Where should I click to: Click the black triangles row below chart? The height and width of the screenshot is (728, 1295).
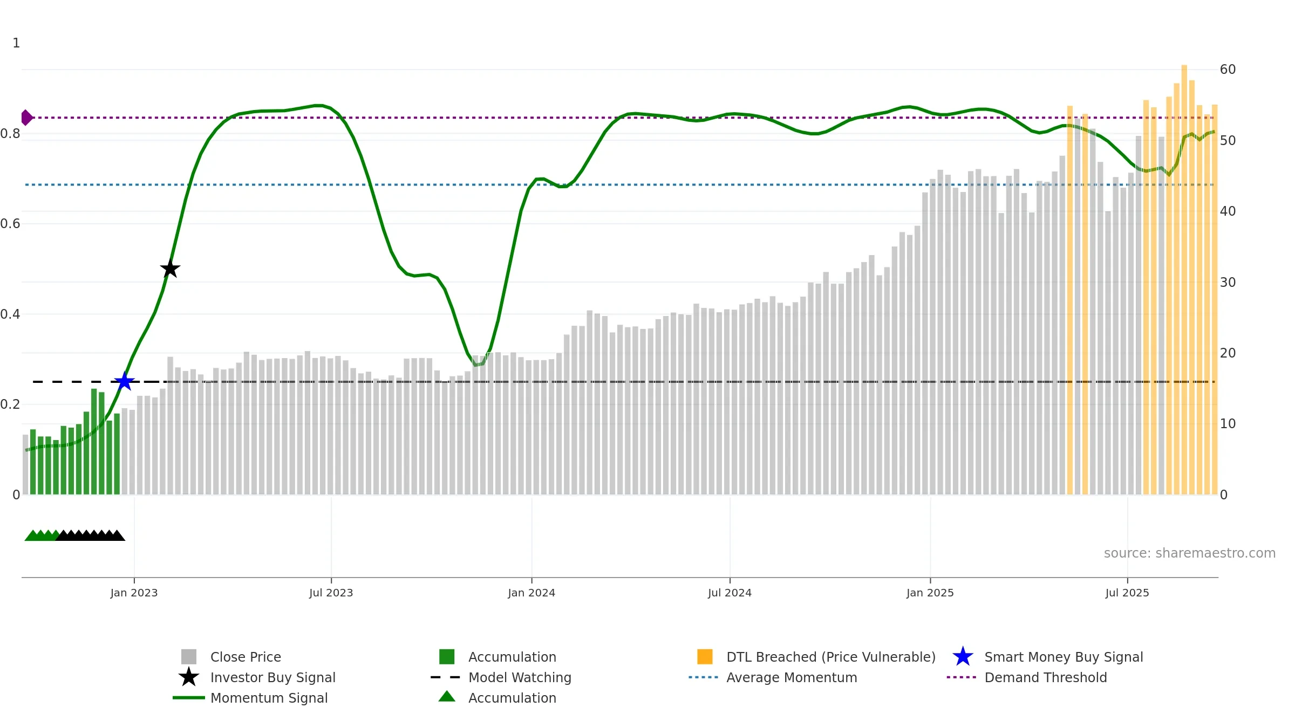pyautogui.click(x=91, y=535)
